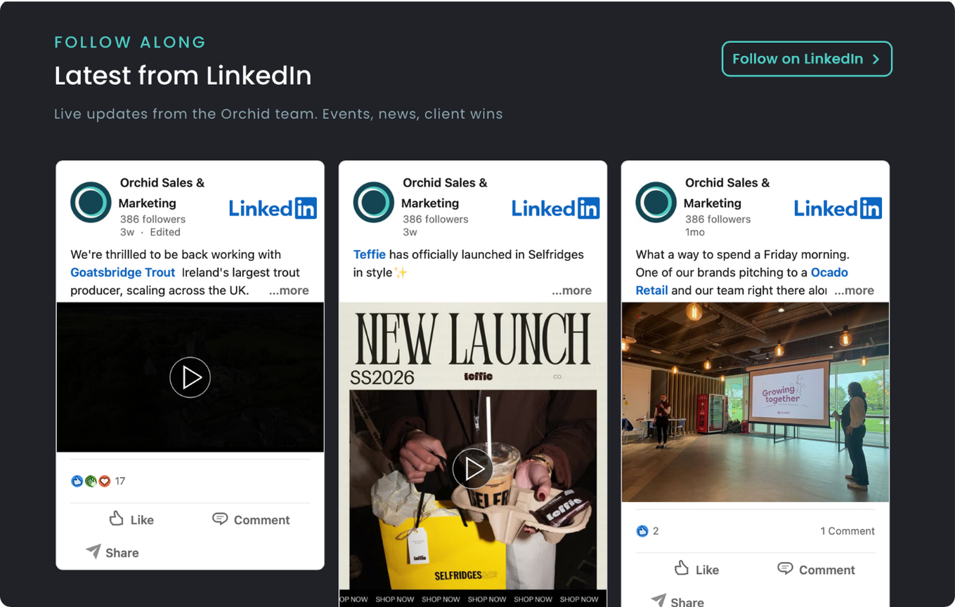955x607 pixels.
Task: Open the Teffie company link
Action: tap(370, 255)
